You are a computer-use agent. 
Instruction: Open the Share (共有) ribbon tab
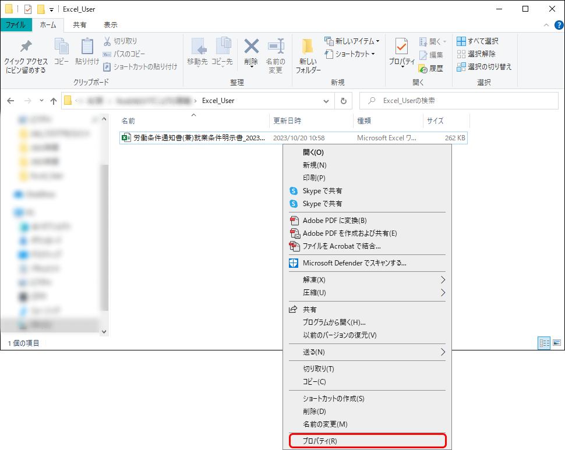point(80,25)
